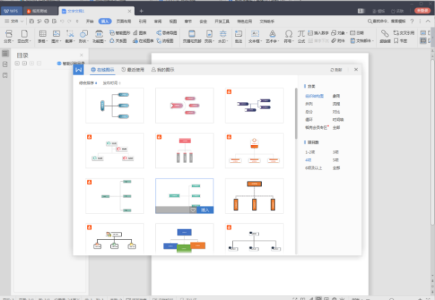Open the 表格 table insert icon
This screenshot has width=435, height=300.
(x=43, y=36)
